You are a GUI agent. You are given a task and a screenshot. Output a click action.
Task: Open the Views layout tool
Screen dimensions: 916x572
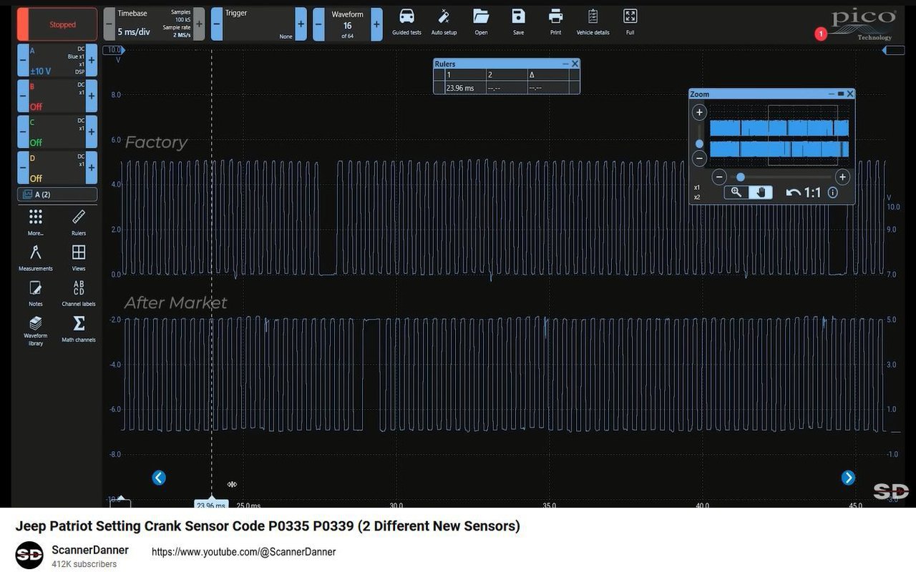(x=79, y=257)
